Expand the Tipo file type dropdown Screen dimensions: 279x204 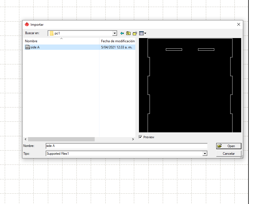205,154
